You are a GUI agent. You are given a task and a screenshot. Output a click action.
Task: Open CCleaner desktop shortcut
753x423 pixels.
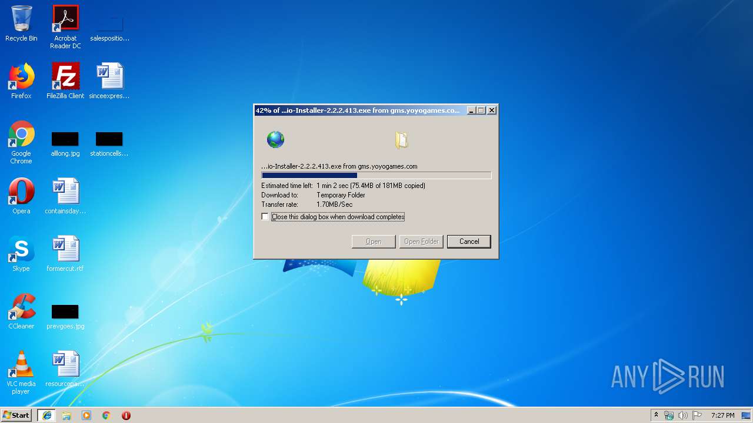coord(21,311)
